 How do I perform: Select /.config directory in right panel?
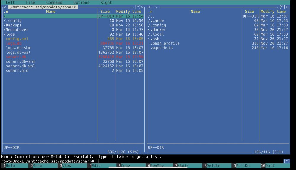[x=218, y=25]
